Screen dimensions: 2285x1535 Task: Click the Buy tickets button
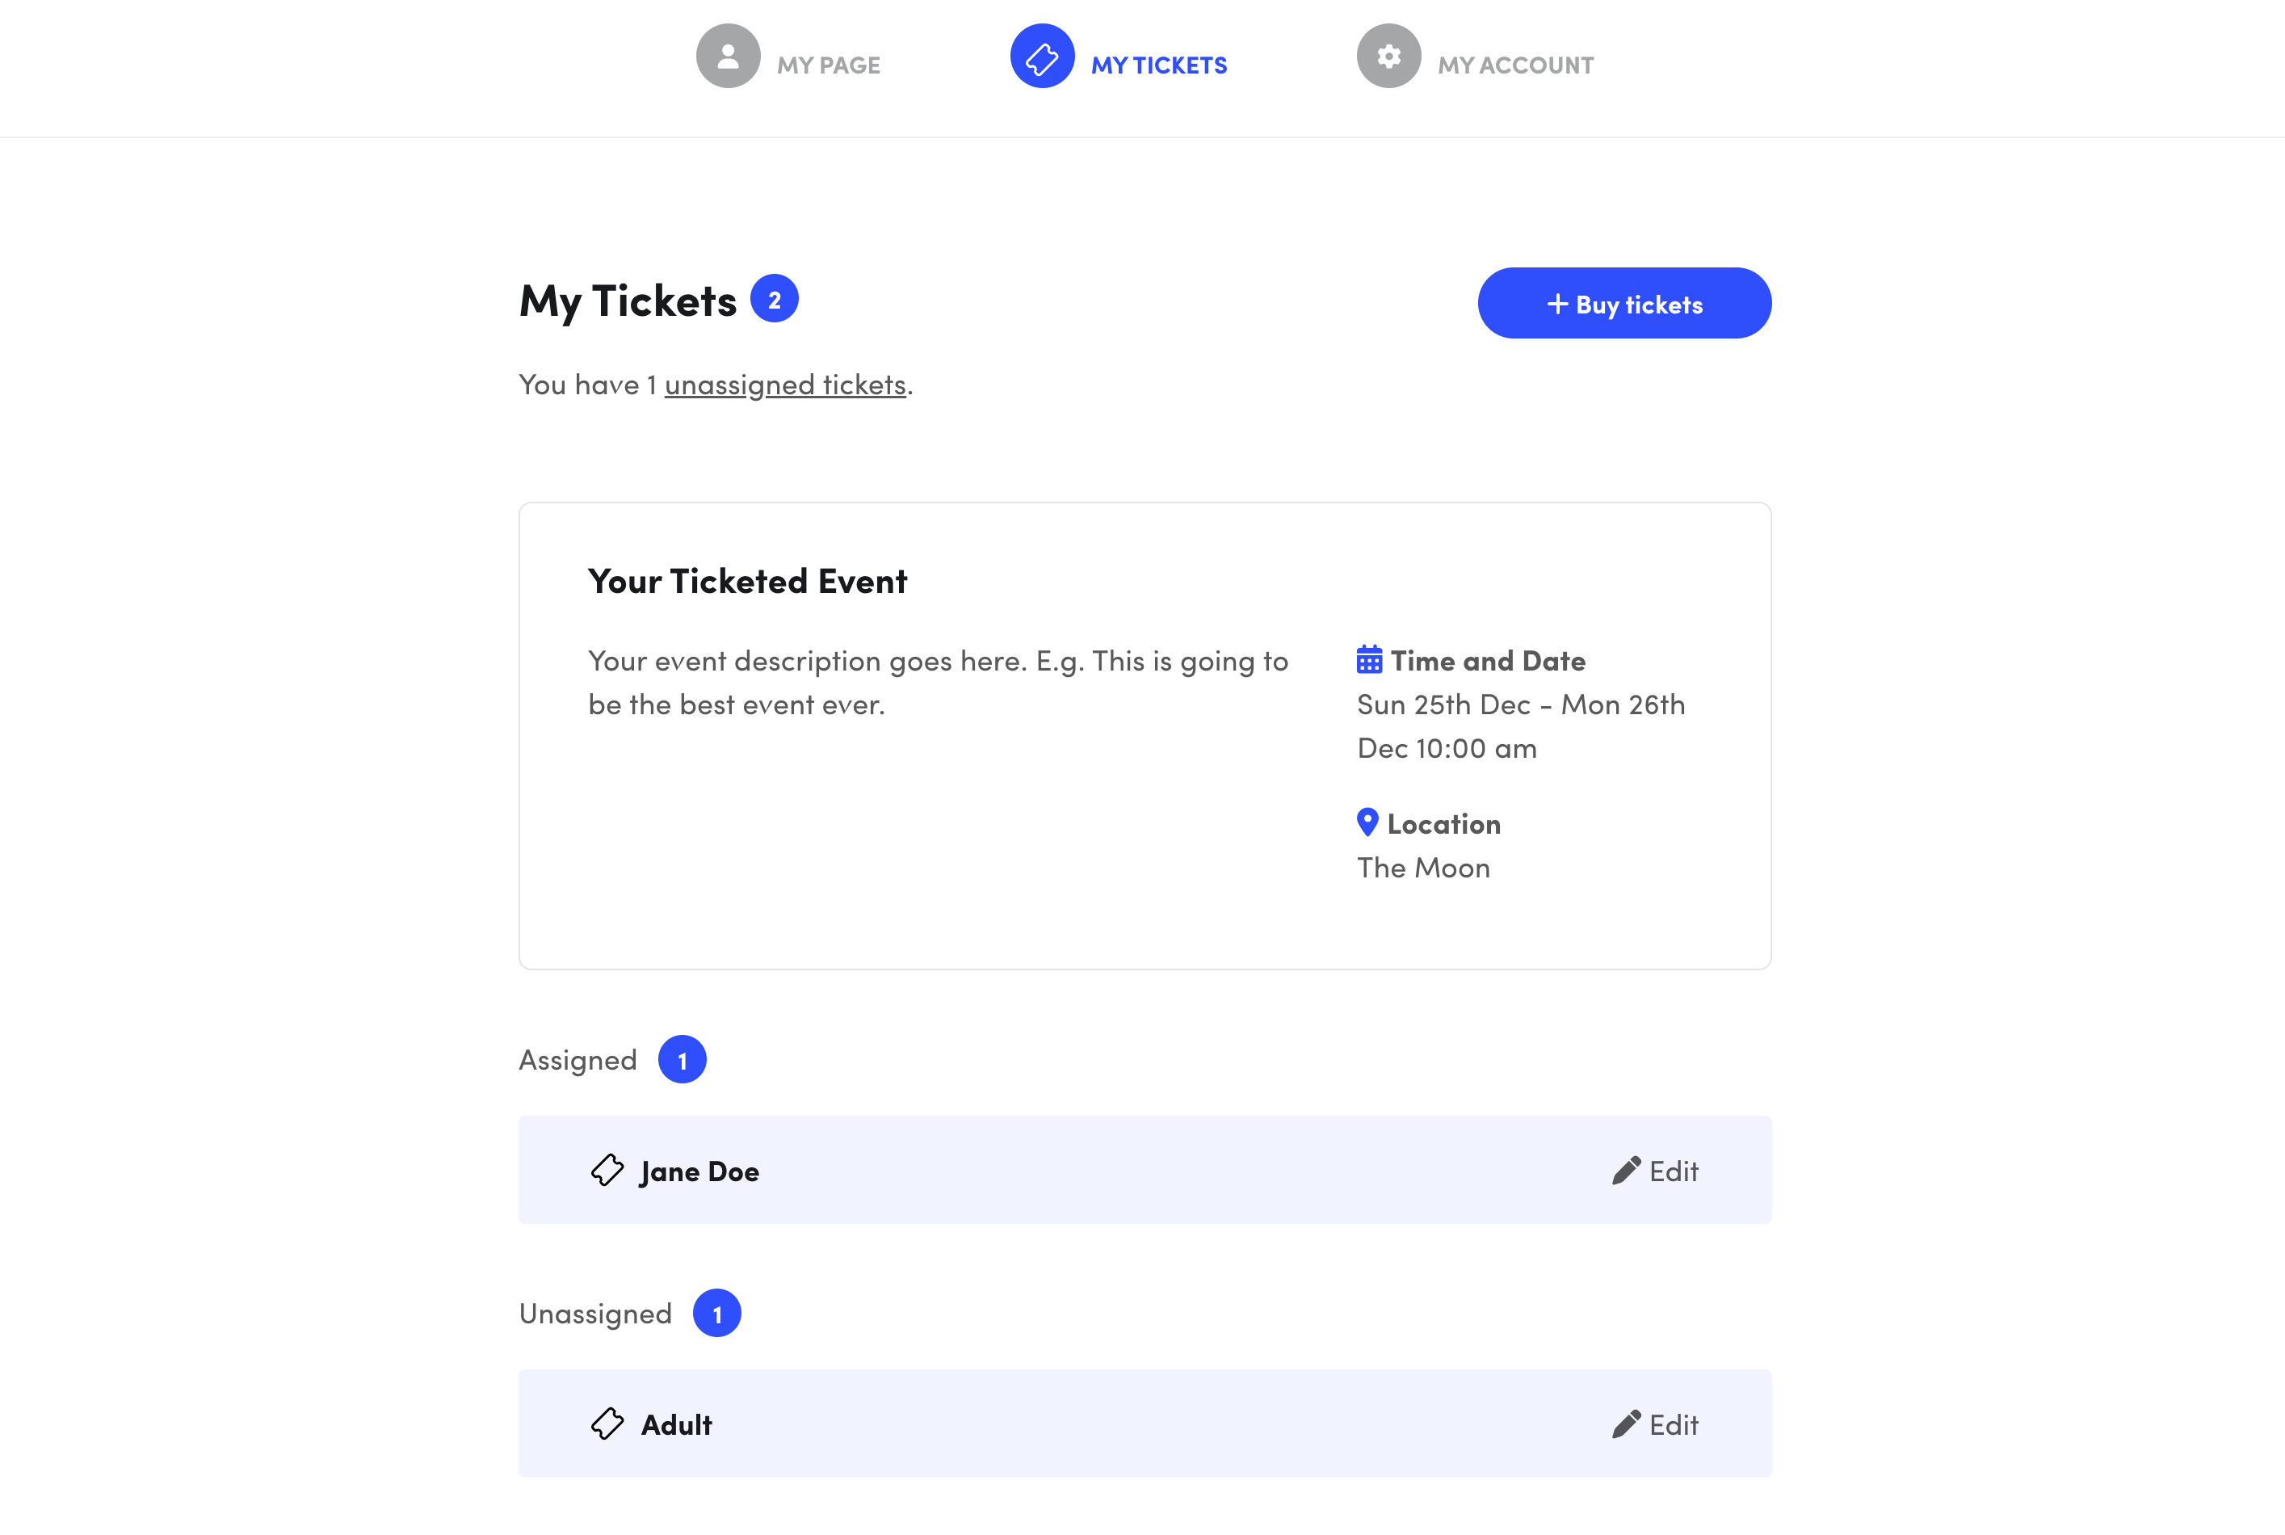coord(1624,304)
